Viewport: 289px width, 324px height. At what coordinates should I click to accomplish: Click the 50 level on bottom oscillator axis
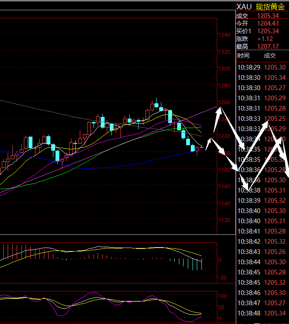point(222,307)
